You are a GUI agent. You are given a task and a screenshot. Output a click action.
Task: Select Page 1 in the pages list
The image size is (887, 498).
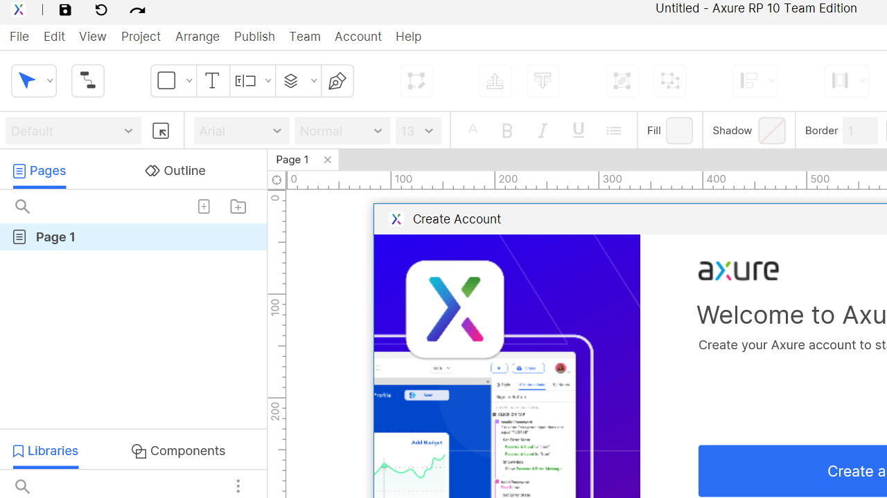point(55,237)
